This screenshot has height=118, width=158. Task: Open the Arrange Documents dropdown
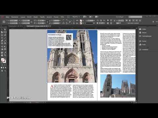[x=97, y=17]
